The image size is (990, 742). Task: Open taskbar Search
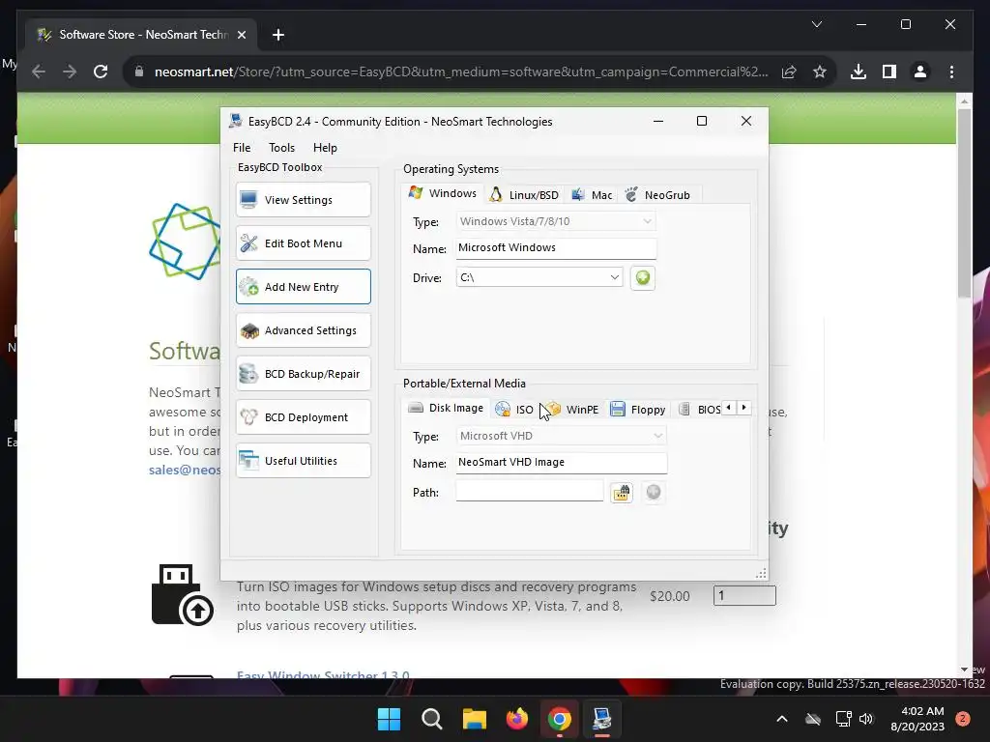432,719
